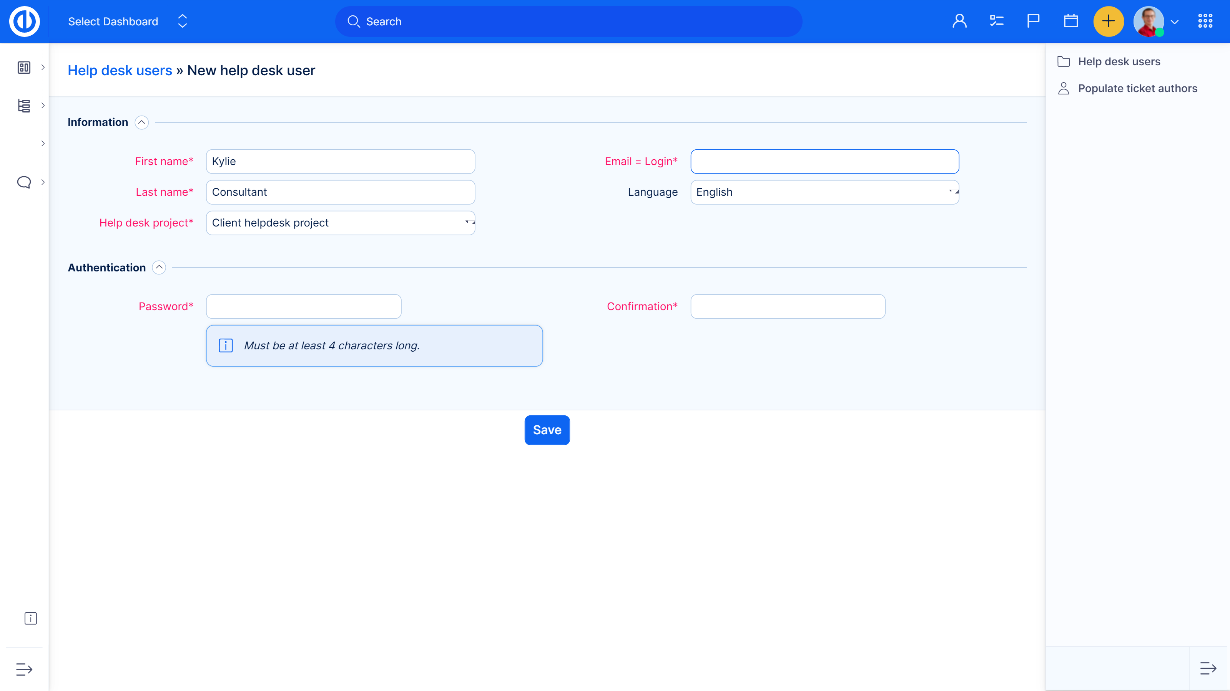
Task: Click the messaging/chat icon in left sidebar
Action: [x=24, y=182]
